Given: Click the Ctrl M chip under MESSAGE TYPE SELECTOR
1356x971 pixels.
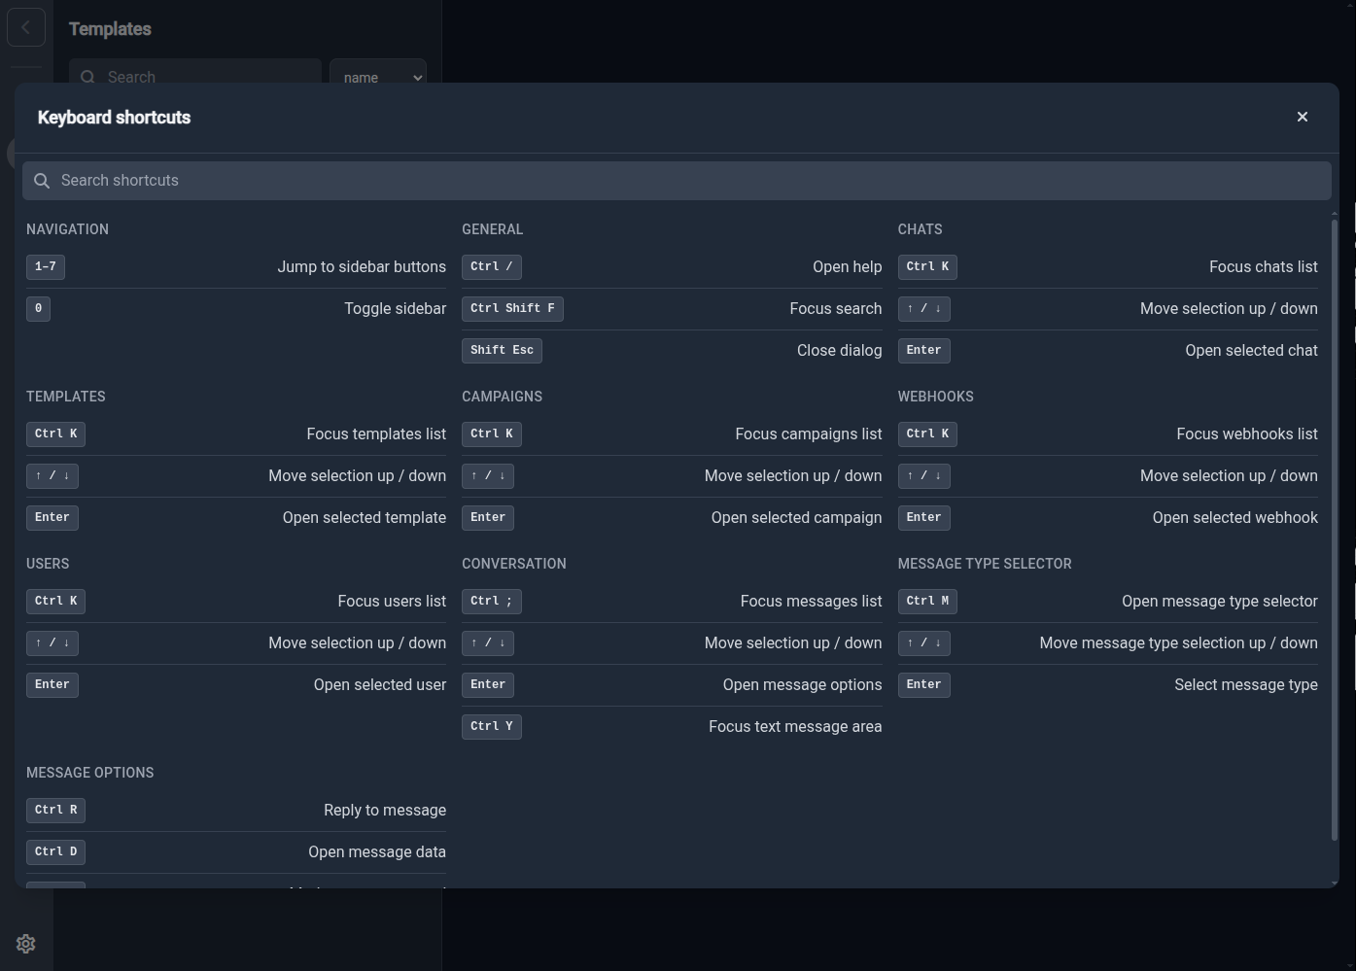Looking at the screenshot, I should click(x=926, y=601).
